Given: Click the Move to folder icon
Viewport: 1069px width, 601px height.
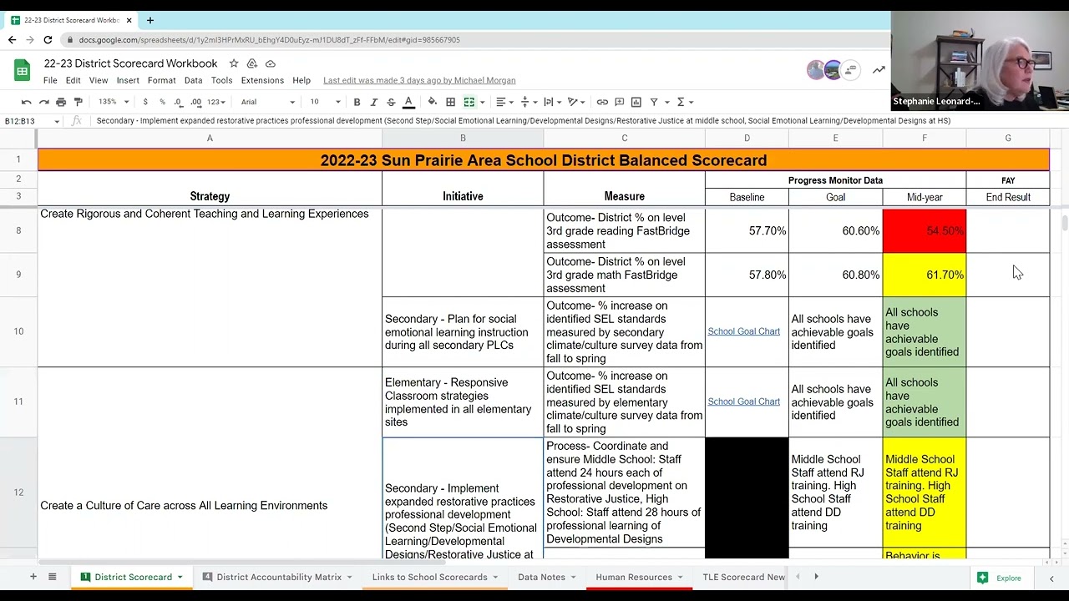Looking at the screenshot, I should [x=251, y=63].
